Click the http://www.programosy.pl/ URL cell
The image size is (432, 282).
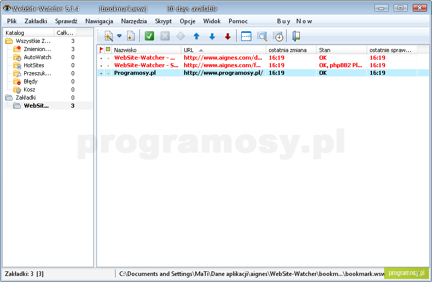(x=224, y=73)
